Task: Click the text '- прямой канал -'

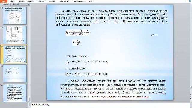Action: pos(77,69)
